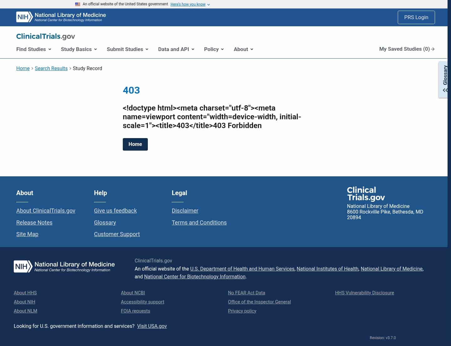The image size is (451, 346).
Task: Click Give us feedback link
Action: pos(115,211)
